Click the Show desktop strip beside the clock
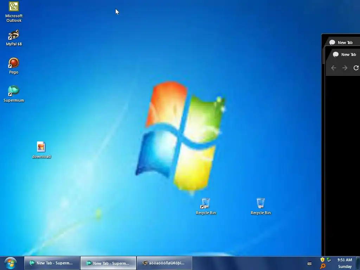Screen dimensions: 360x270 click(x=358, y=263)
